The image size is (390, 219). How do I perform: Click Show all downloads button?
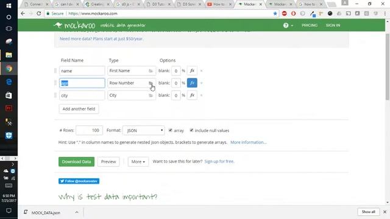coord(368,212)
